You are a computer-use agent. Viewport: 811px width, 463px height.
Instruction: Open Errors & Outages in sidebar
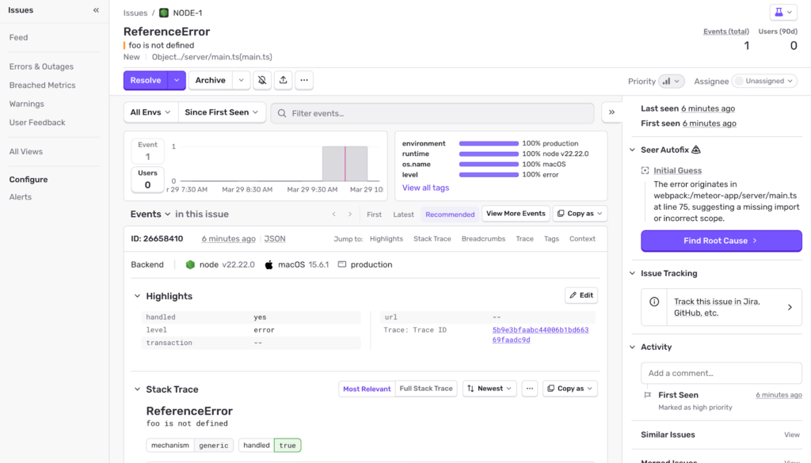(x=41, y=66)
